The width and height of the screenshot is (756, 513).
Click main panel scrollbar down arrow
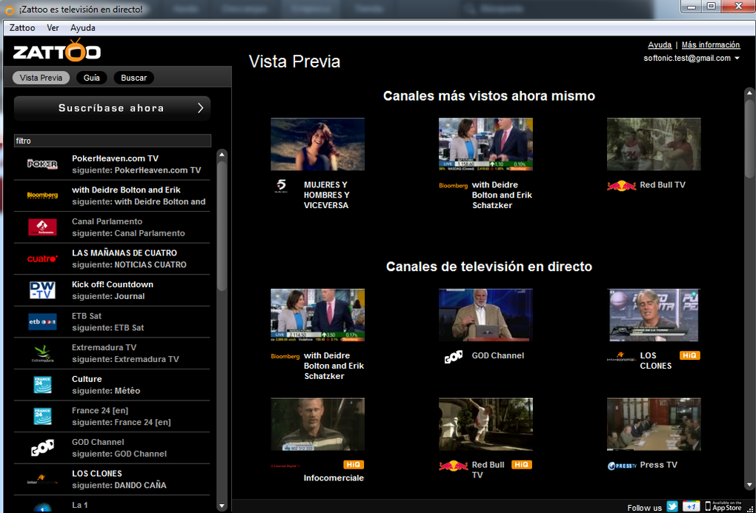coord(749,485)
